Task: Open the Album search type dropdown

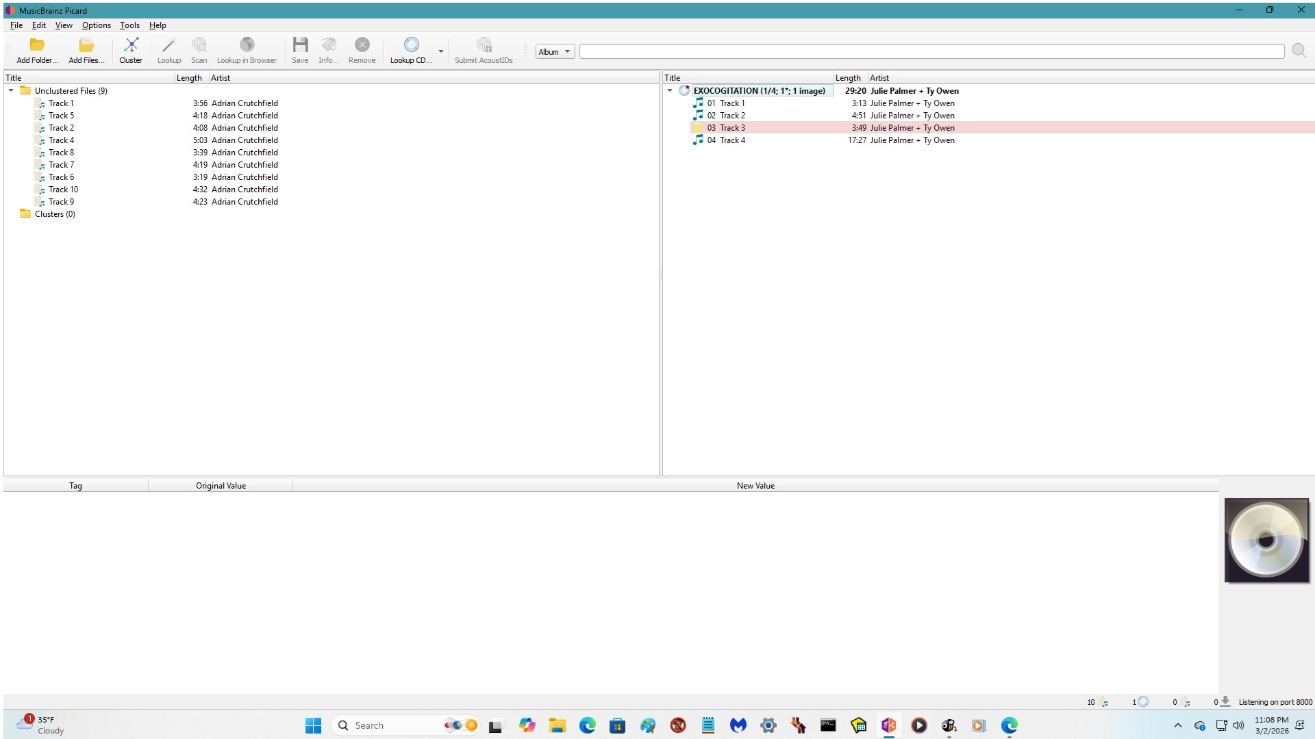Action: click(555, 52)
